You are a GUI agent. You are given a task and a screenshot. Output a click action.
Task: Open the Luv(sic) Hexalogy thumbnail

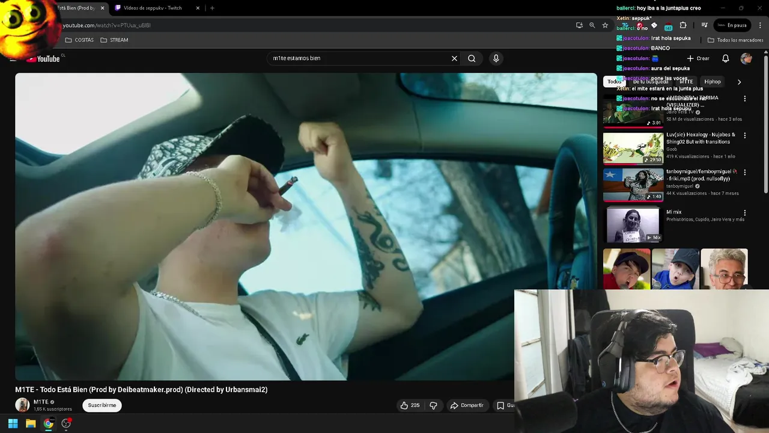click(x=633, y=148)
